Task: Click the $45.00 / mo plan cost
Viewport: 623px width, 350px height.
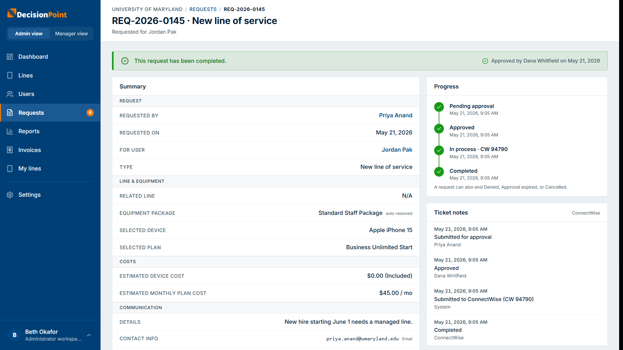Action: pyautogui.click(x=396, y=293)
